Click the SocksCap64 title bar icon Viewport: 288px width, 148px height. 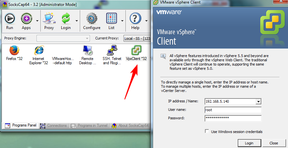point(4,4)
